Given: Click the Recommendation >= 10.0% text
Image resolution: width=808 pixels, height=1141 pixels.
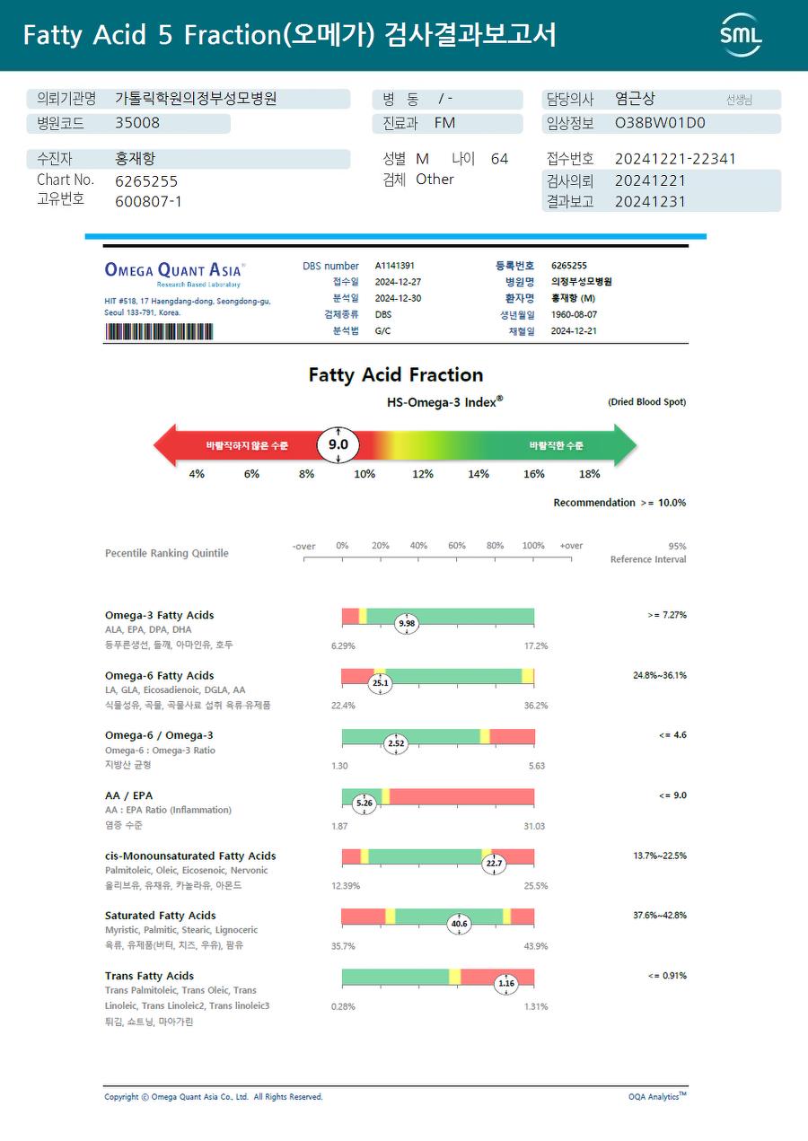Looking at the screenshot, I should (619, 503).
